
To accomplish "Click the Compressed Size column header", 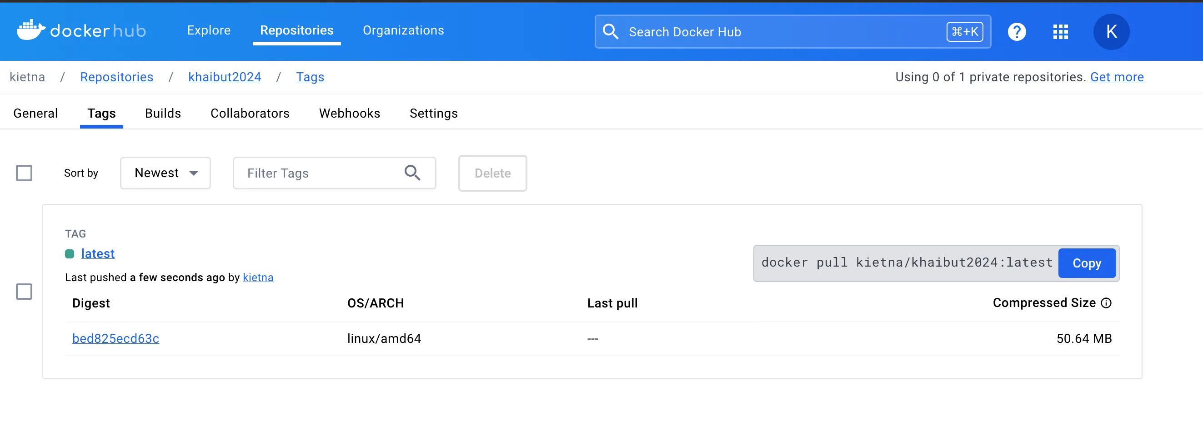I will click(1044, 303).
